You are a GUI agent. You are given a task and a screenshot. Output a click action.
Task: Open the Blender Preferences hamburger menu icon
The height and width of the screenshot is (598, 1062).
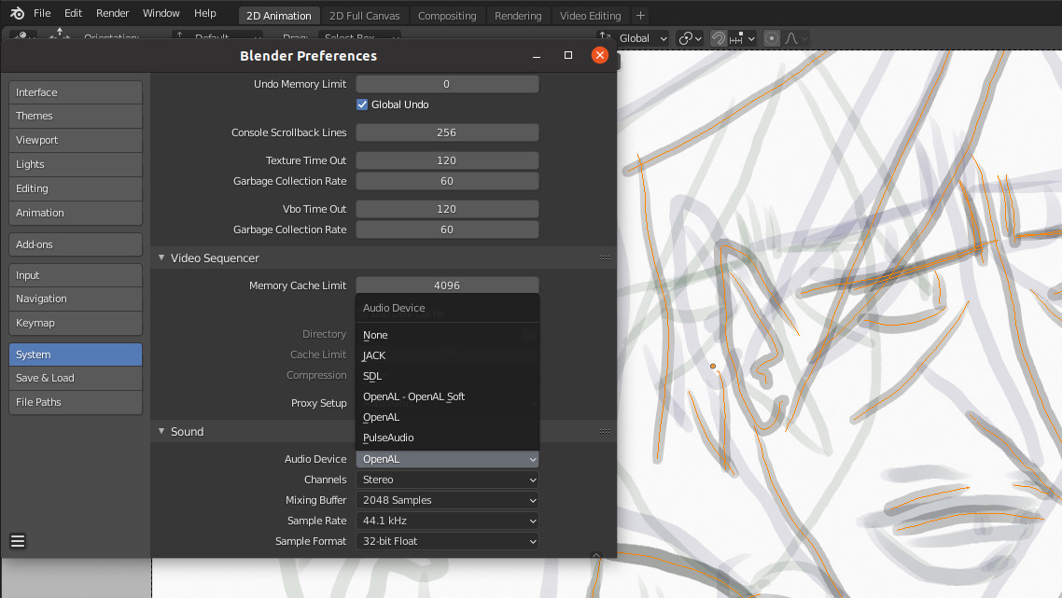(x=17, y=541)
